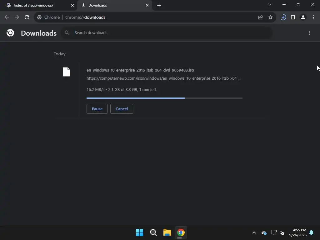Close the Downloads tab

[147, 5]
